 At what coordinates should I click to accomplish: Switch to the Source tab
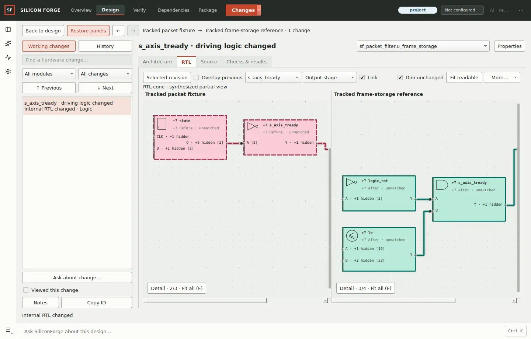click(209, 62)
